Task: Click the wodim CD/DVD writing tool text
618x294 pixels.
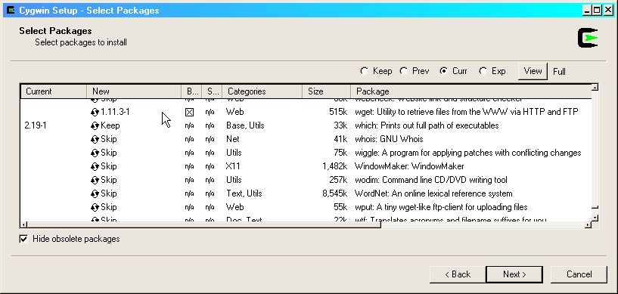Action: pyautogui.click(x=431, y=180)
